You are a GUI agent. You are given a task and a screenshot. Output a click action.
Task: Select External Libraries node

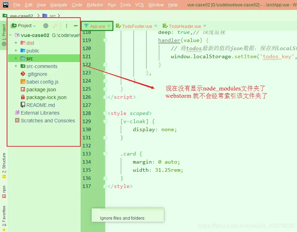point(40,113)
